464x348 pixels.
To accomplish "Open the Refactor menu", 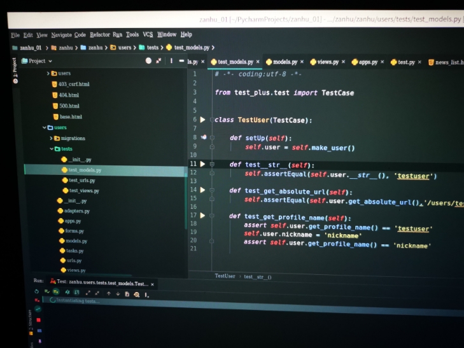I will point(100,34).
